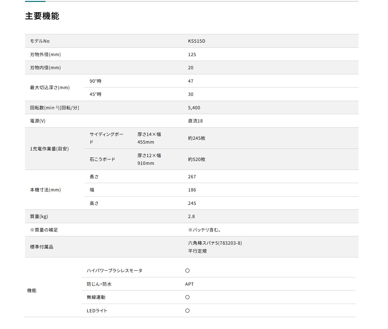This screenshot has width=388, height=329.
Task: Click the 直流18 power source value
Action: point(195,121)
